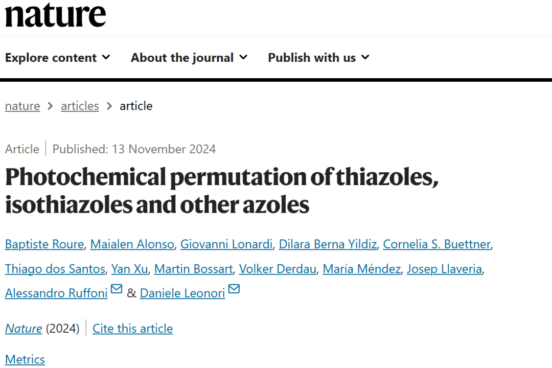Viewport: 552px width, 368px height.
Task: Open the articles breadcrumb link
Action: [x=80, y=106]
